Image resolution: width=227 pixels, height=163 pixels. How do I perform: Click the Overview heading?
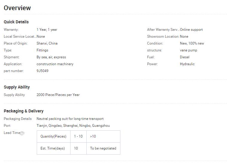click(x=17, y=8)
